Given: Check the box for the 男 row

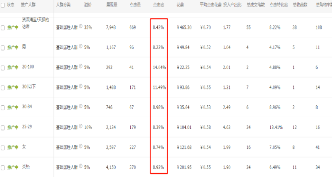Looking at the screenshot, I should click(x=3, y=48).
